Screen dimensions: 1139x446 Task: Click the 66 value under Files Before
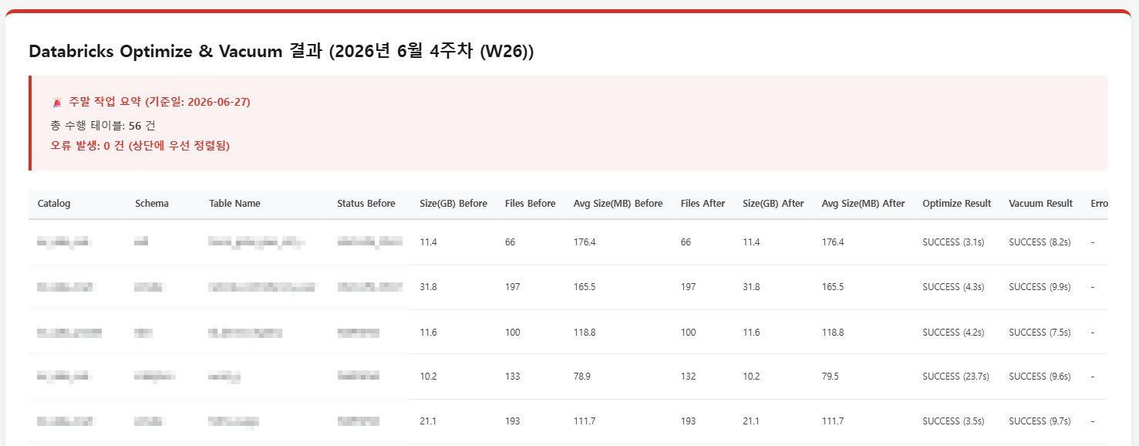pyautogui.click(x=511, y=242)
